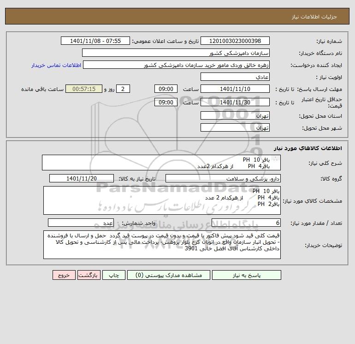Click the 'خروج' exit button
Viewport: 355px width, 344px height.
tap(64, 275)
